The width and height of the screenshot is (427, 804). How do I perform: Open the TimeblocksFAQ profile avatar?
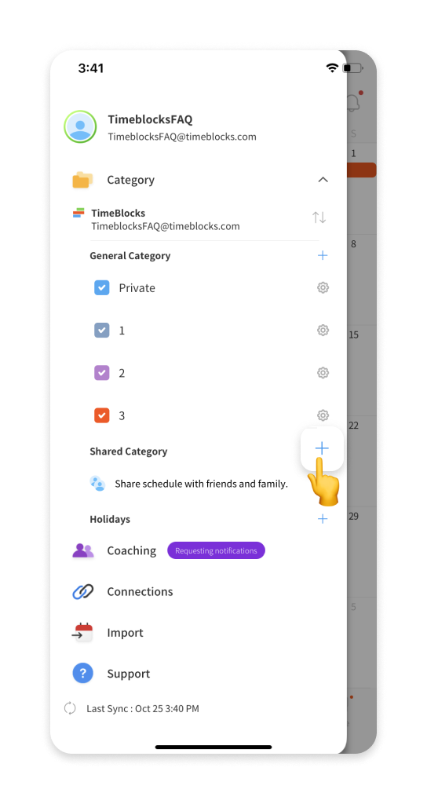(x=80, y=126)
